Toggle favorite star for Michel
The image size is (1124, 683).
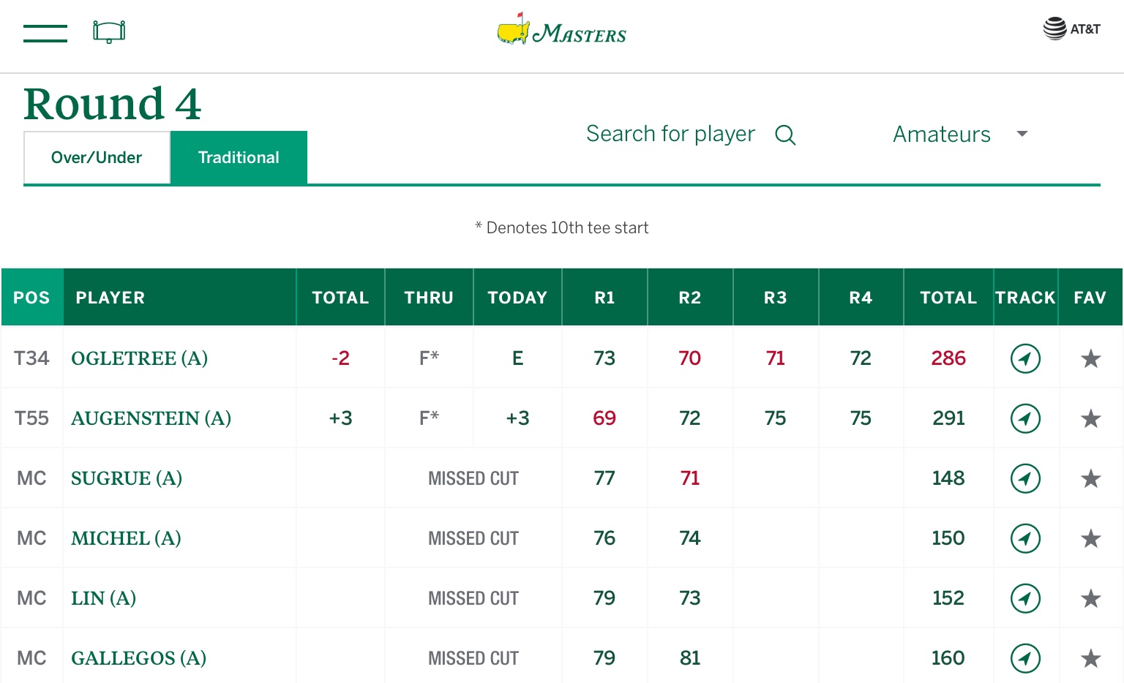point(1090,538)
